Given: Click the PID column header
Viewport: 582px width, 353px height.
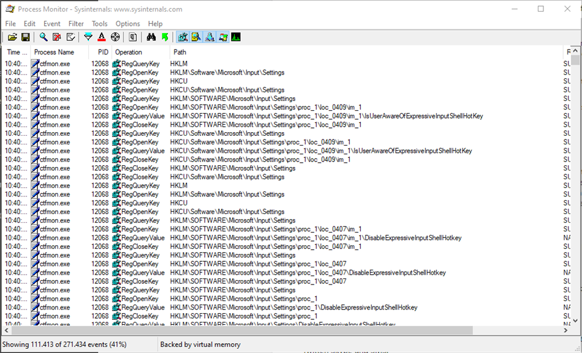Looking at the screenshot, I should click(x=100, y=52).
